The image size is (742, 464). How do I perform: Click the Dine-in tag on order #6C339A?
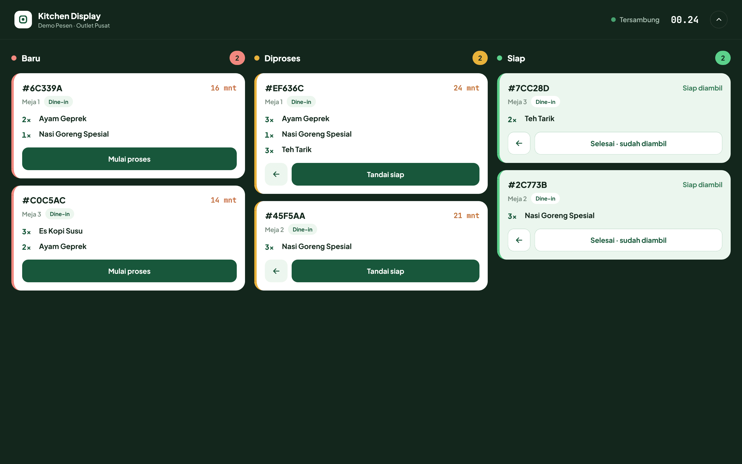[x=58, y=102]
